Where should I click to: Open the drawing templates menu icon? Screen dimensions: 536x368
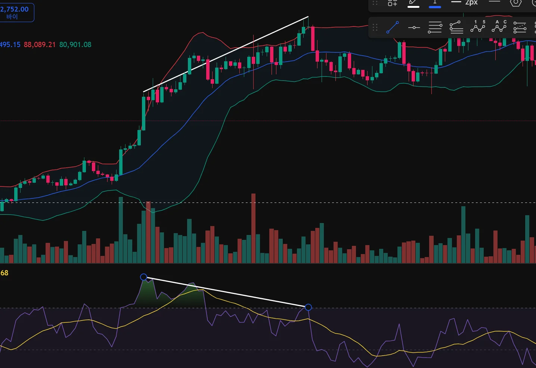point(392,3)
